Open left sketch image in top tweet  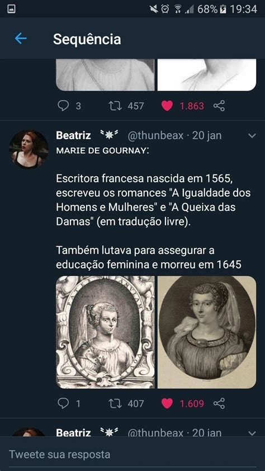click(x=105, y=75)
